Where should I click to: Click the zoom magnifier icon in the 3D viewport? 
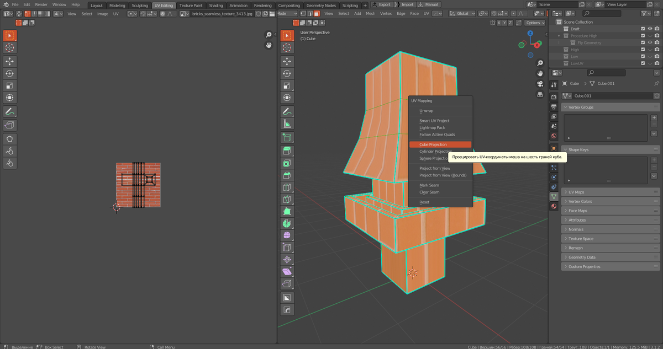(x=540, y=63)
